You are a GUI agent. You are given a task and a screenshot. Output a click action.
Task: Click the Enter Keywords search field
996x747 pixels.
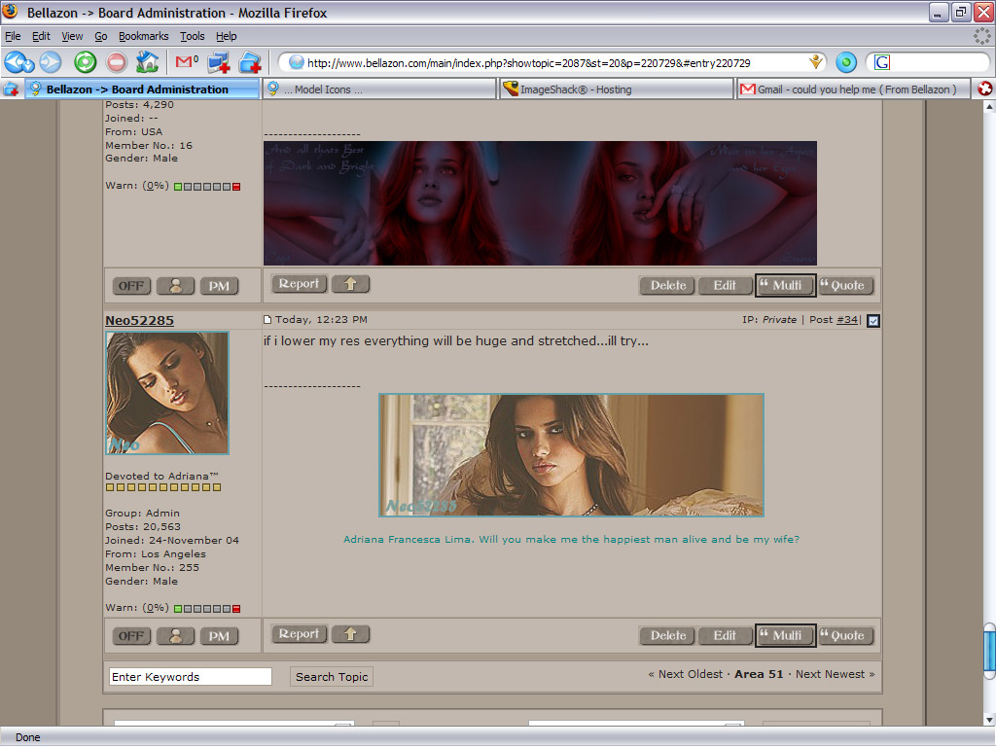[x=190, y=677]
